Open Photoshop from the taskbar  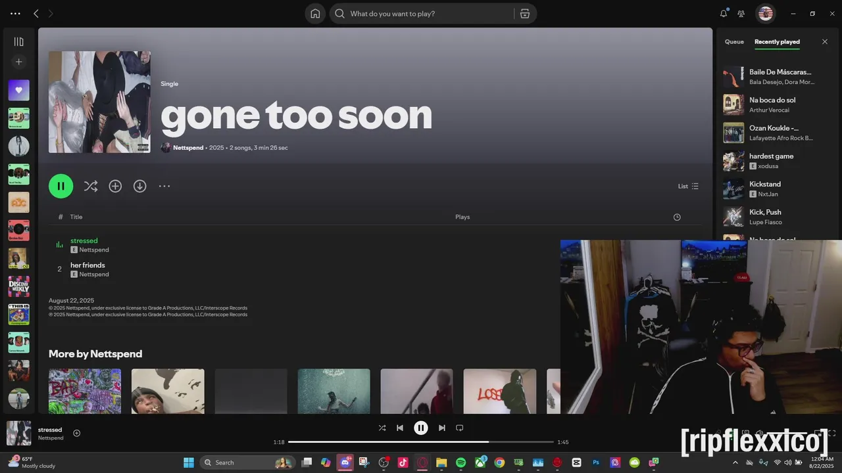[x=596, y=462]
